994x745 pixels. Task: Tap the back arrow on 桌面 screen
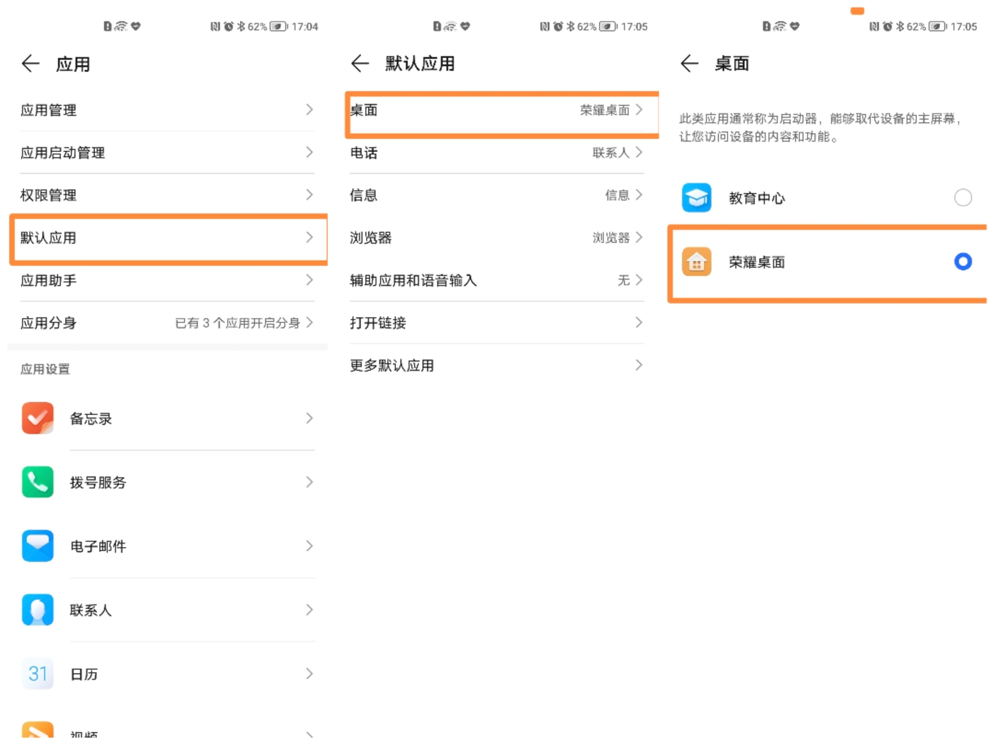(689, 63)
